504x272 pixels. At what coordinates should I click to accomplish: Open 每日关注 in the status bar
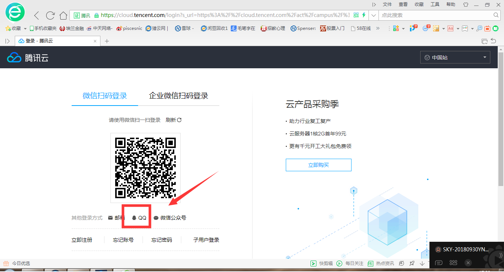[x=350, y=263]
